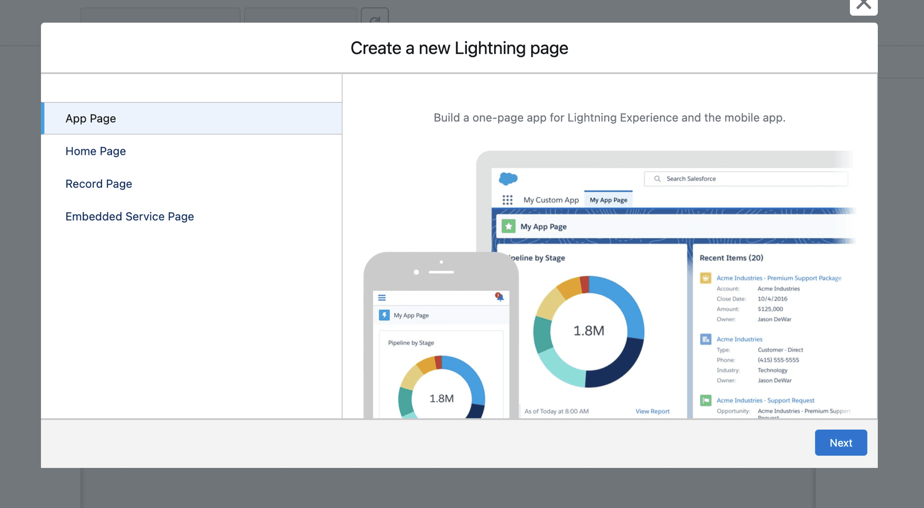This screenshot has width=924, height=508.
Task: Open Acme Industries - Premium Support Package
Action: (779, 278)
